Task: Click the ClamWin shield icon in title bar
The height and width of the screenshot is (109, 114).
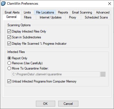Action: tap(3, 4)
